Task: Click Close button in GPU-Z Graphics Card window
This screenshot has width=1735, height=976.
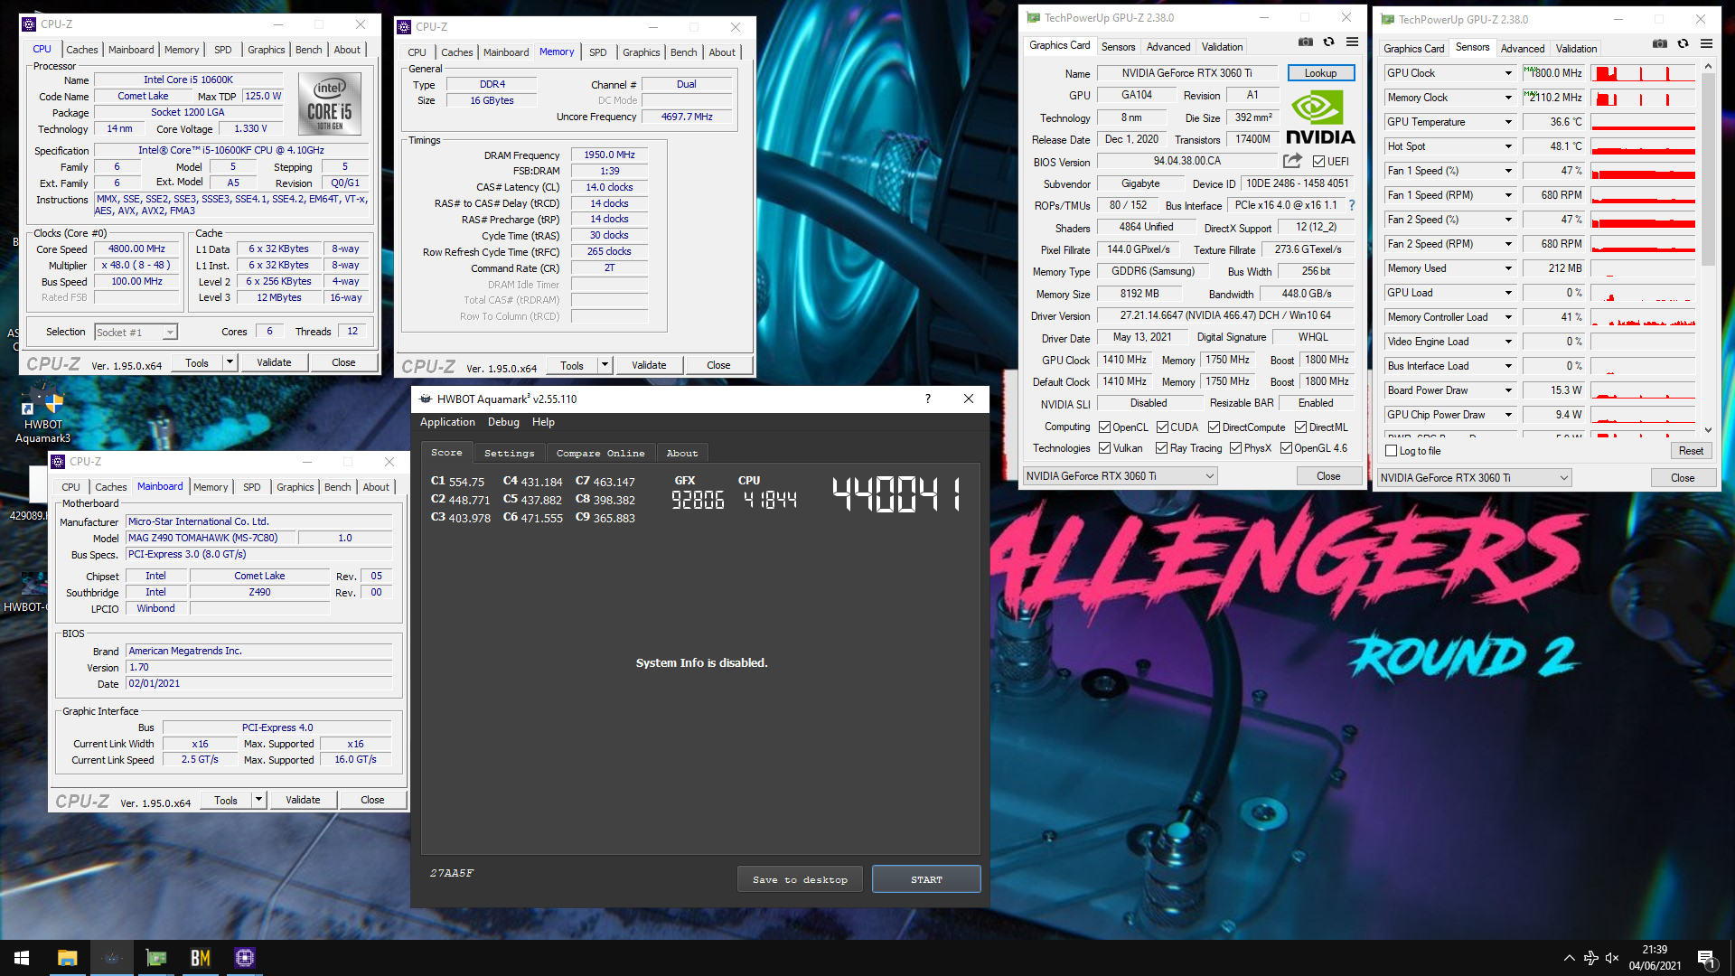Action: (1328, 476)
